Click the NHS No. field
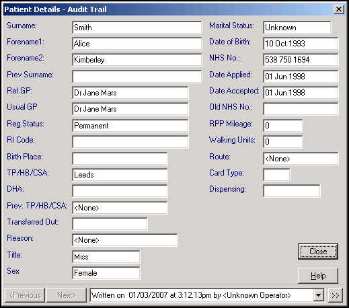 (301, 60)
